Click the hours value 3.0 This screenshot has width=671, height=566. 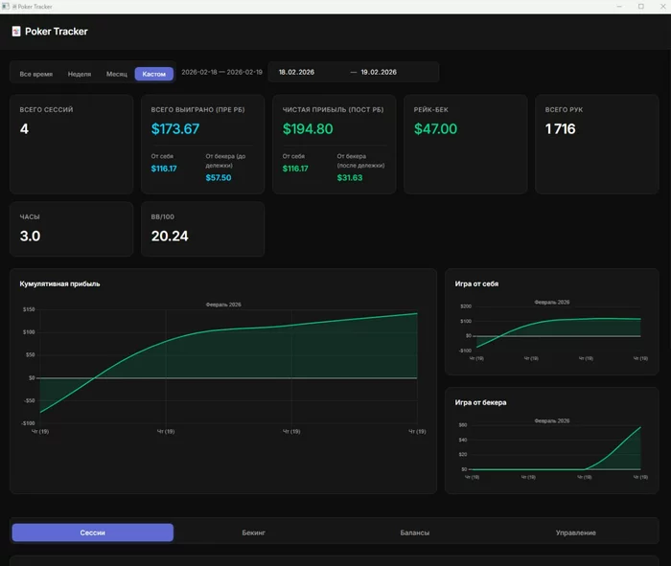(x=30, y=236)
